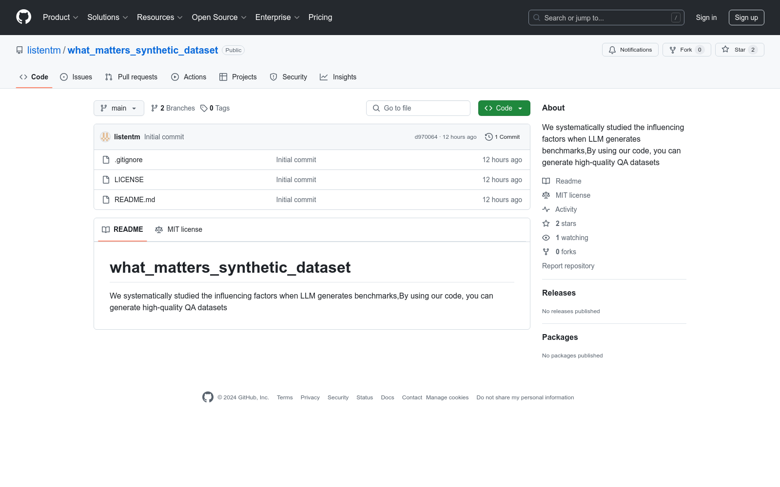
Task: Open the main branch selector dropdown
Action: point(119,108)
